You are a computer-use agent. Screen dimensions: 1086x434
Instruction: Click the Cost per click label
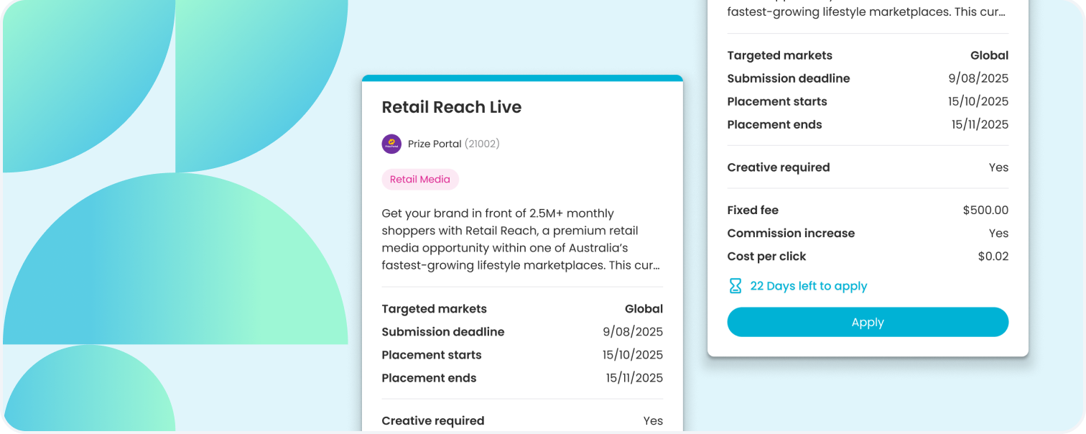[766, 257]
